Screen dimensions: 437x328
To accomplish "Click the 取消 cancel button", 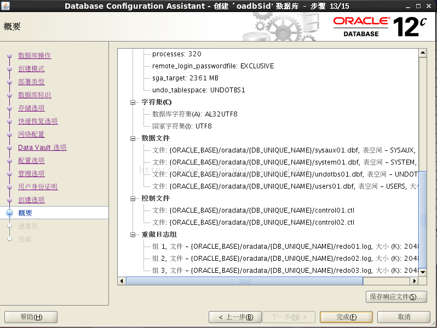I will (x=404, y=317).
